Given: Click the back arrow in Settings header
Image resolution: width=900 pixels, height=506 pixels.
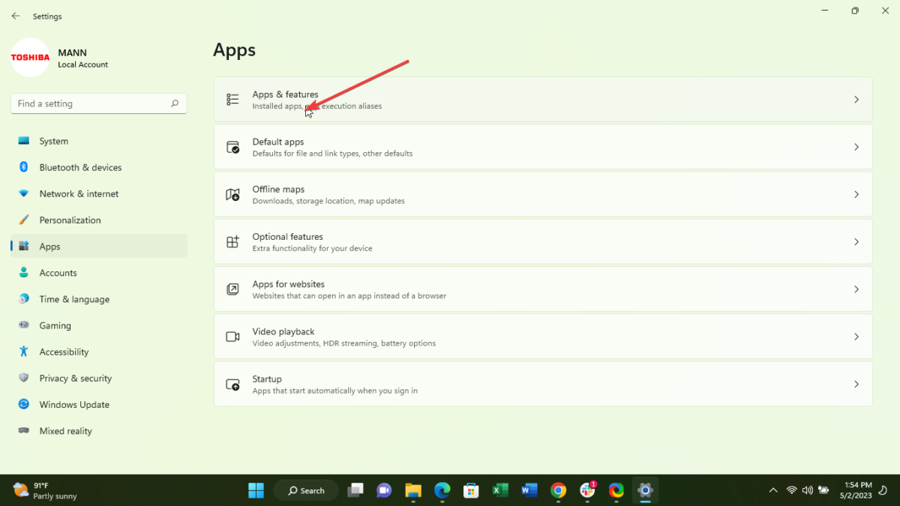Looking at the screenshot, I should [16, 16].
